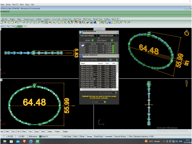The image size is (192, 144).
Task: Click right arrow of metal list horizontal scrollbar
Action: (x=115, y=90)
